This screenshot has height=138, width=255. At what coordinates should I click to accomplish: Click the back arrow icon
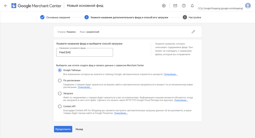coord(6,6)
